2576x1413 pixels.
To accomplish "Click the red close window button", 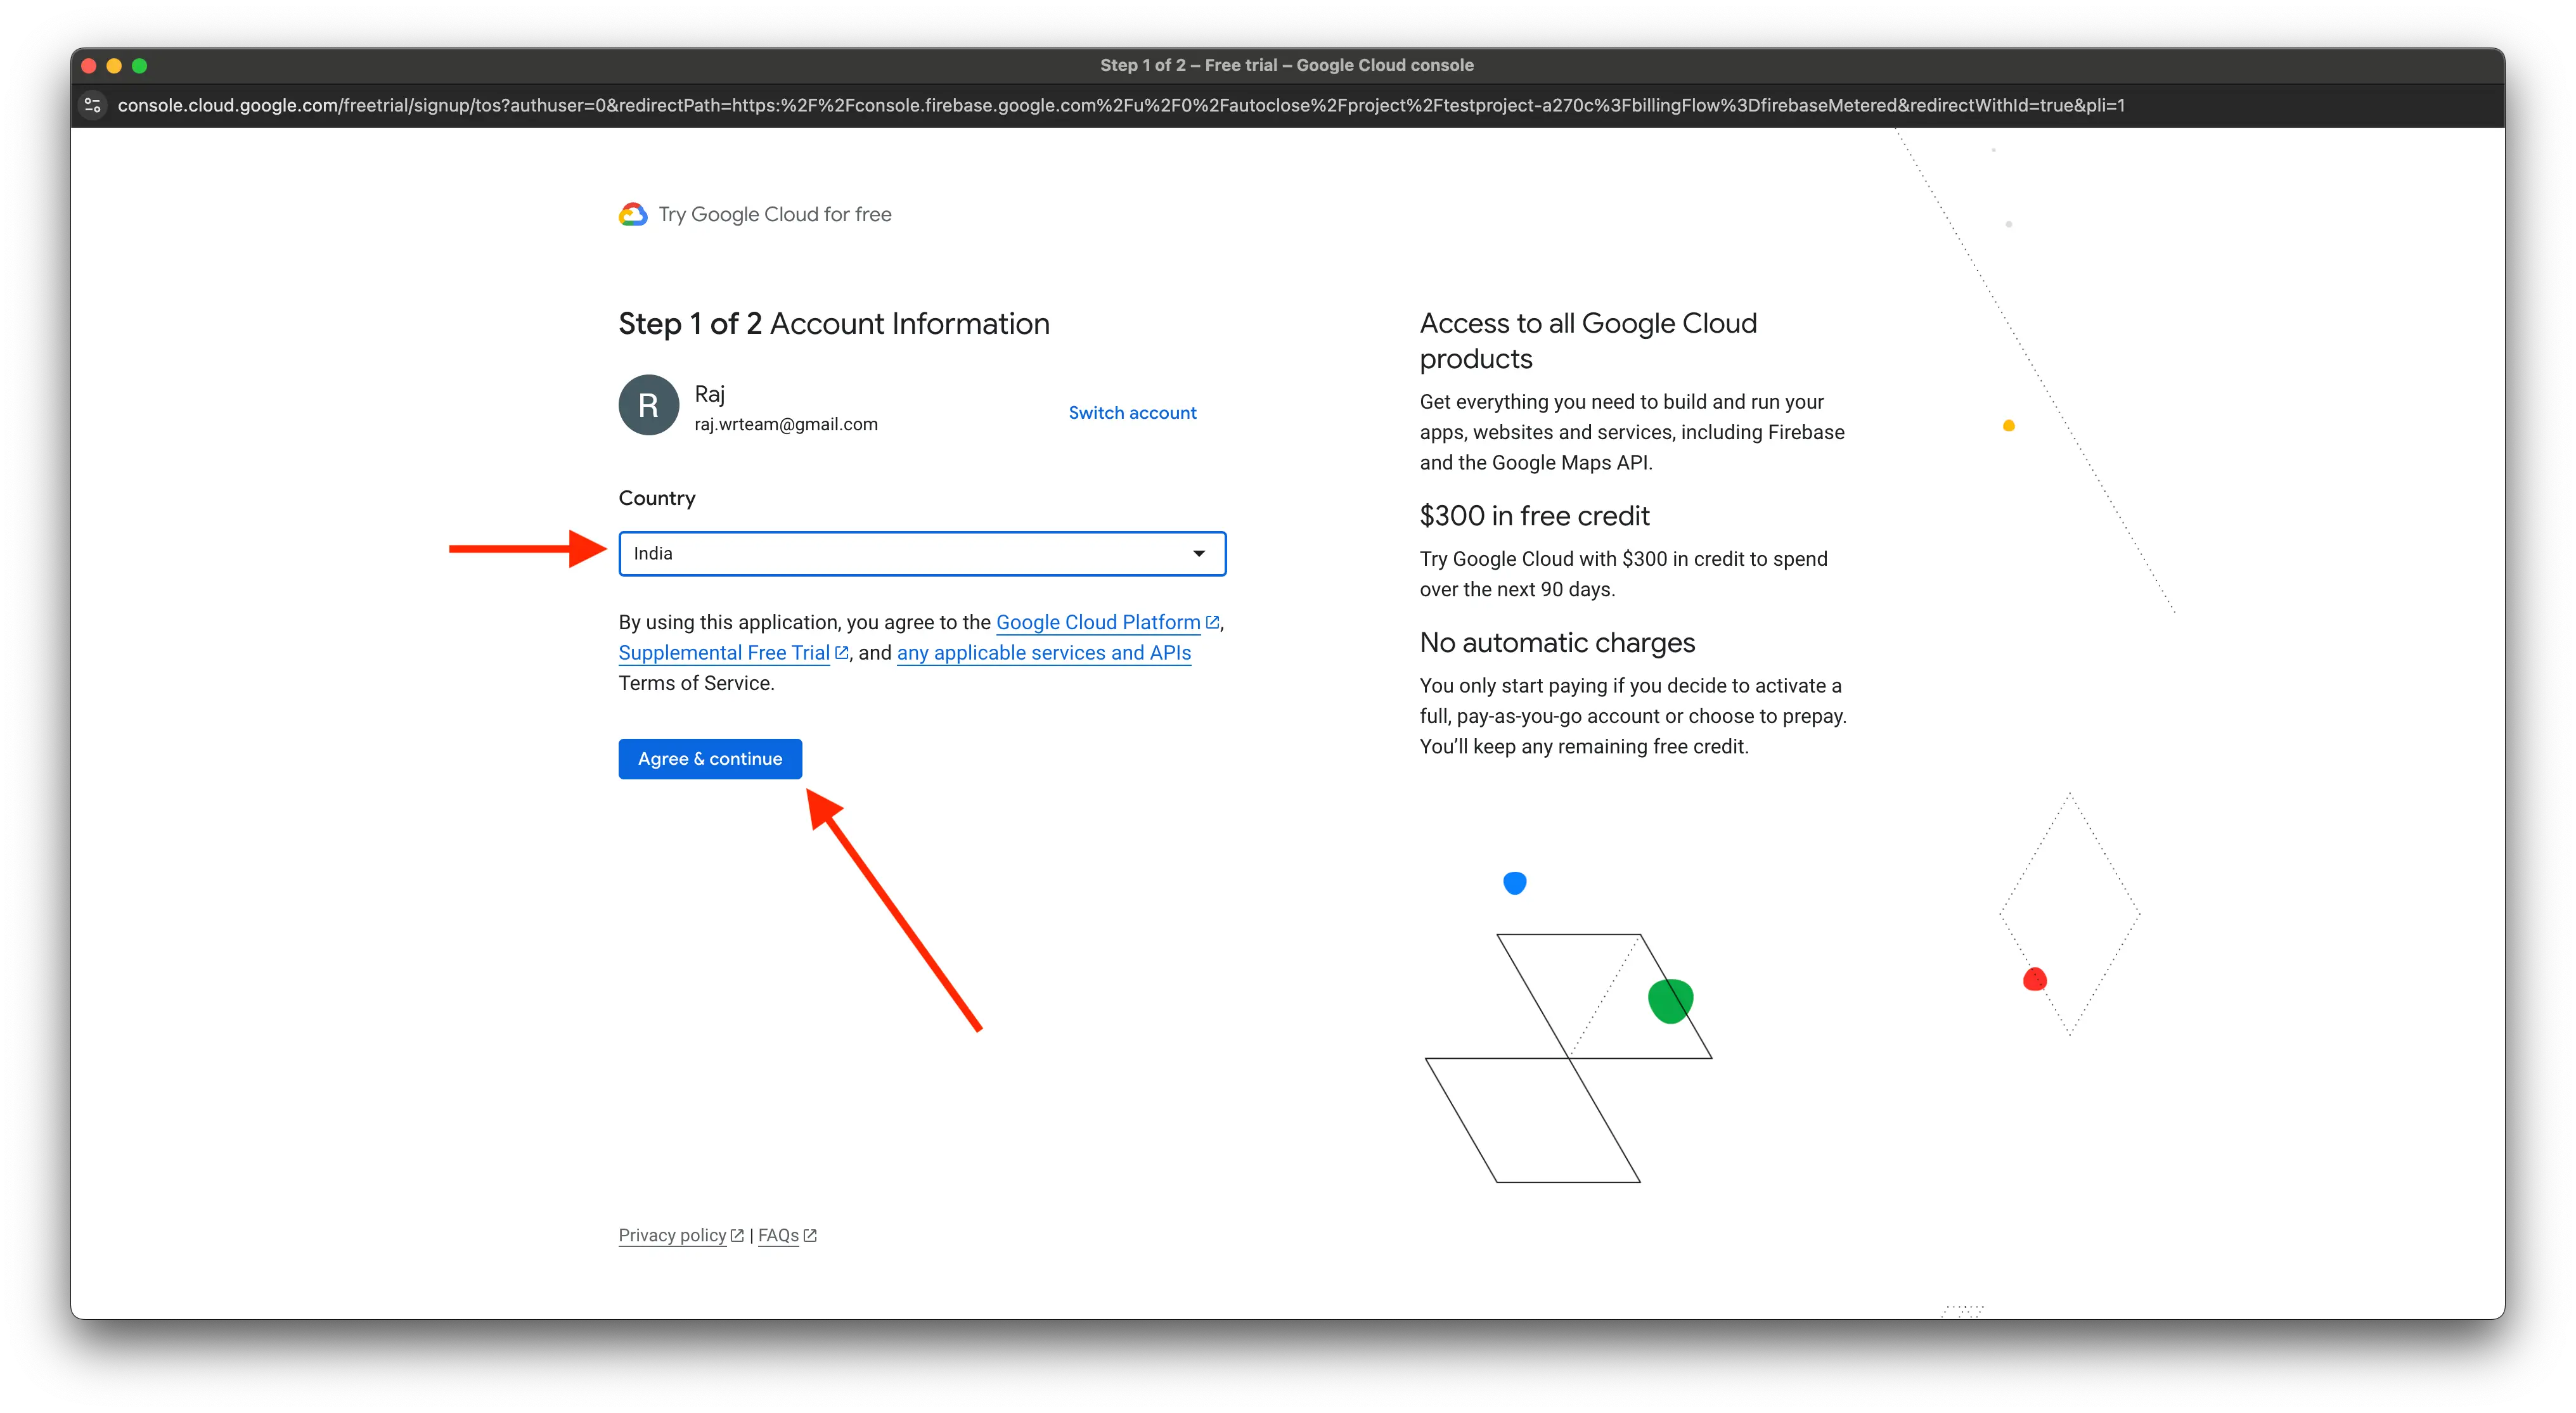I will coord(88,66).
